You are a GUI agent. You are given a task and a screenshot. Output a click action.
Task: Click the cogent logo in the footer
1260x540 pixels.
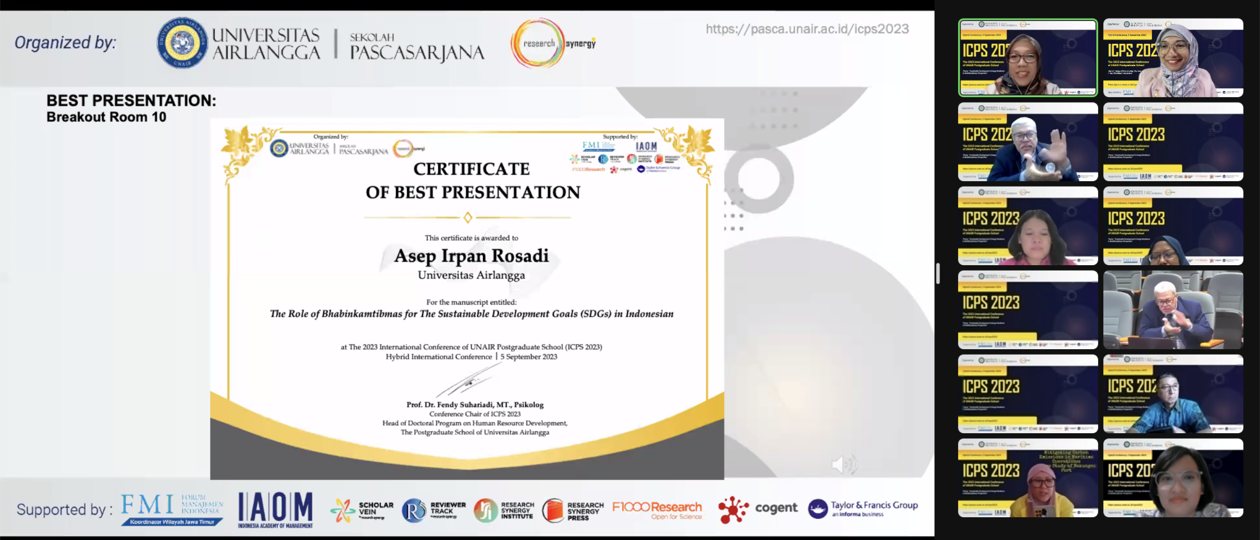[x=758, y=509]
